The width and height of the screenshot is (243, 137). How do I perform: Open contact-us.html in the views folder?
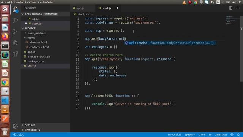[39, 47]
